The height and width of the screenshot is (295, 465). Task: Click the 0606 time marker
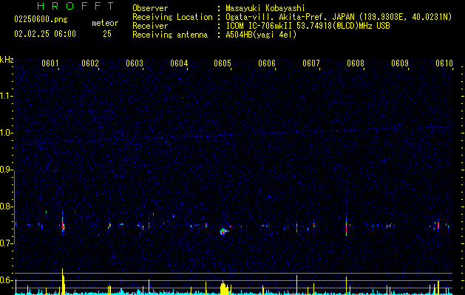coord(267,63)
